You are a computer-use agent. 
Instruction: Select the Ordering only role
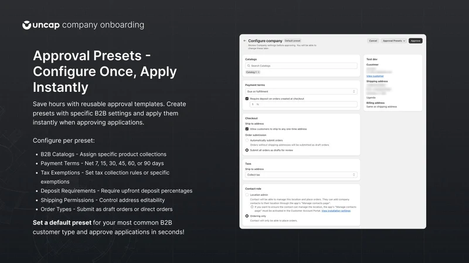[247, 216]
